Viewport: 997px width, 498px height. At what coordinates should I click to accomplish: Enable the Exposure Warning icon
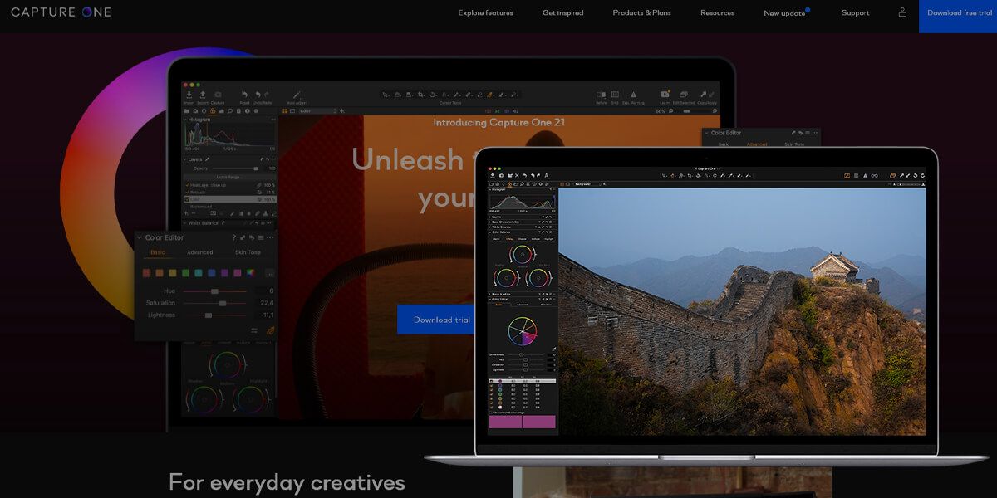click(633, 94)
